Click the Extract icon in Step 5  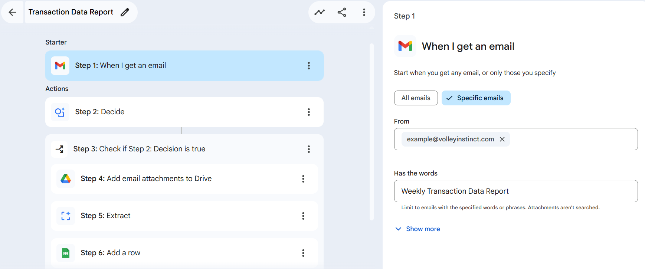[66, 216]
